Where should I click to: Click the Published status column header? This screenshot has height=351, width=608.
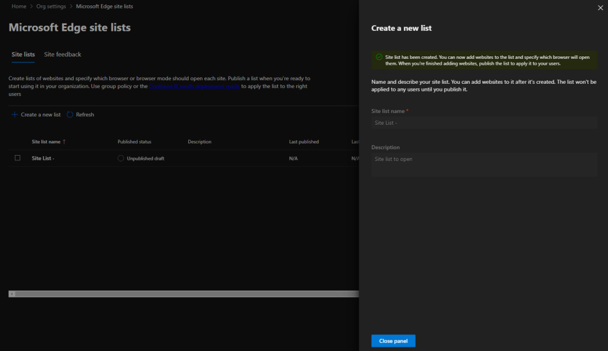coord(134,141)
